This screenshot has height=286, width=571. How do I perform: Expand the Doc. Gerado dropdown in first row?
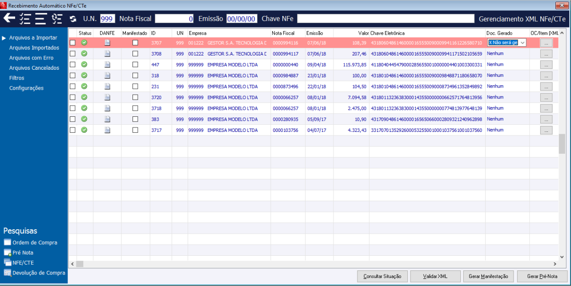click(x=523, y=43)
